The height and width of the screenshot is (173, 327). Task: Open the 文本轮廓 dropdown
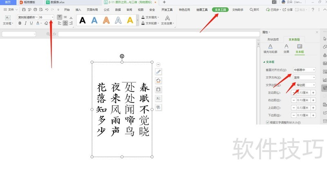click(x=150, y=23)
